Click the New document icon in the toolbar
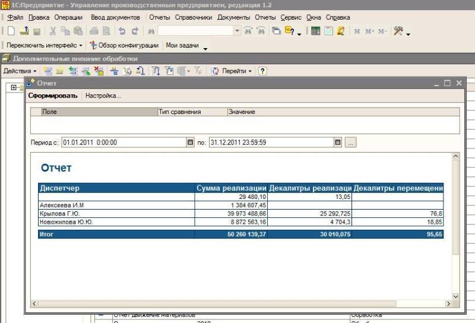 pyautogui.click(x=11, y=31)
